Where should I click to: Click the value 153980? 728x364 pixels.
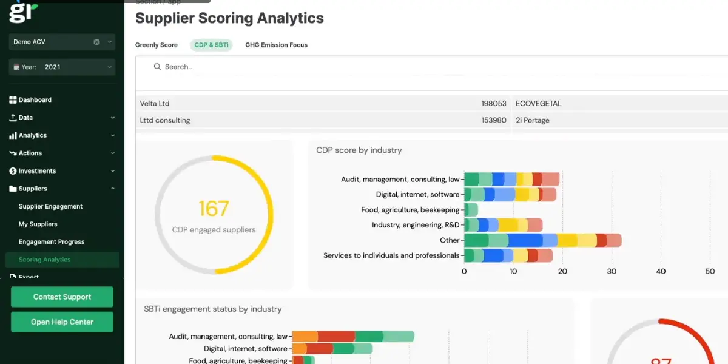pyautogui.click(x=494, y=120)
